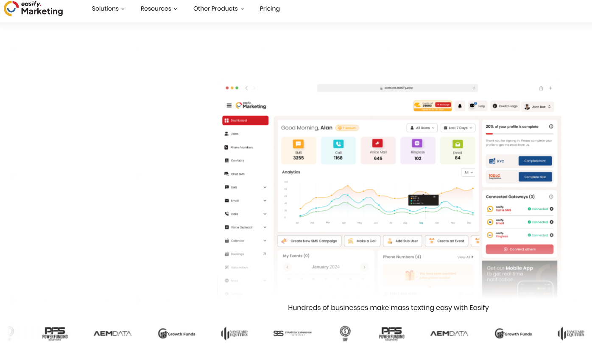The width and height of the screenshot is (592, 346).
Task: Click the red Recharge button
Action: [443, 104]
